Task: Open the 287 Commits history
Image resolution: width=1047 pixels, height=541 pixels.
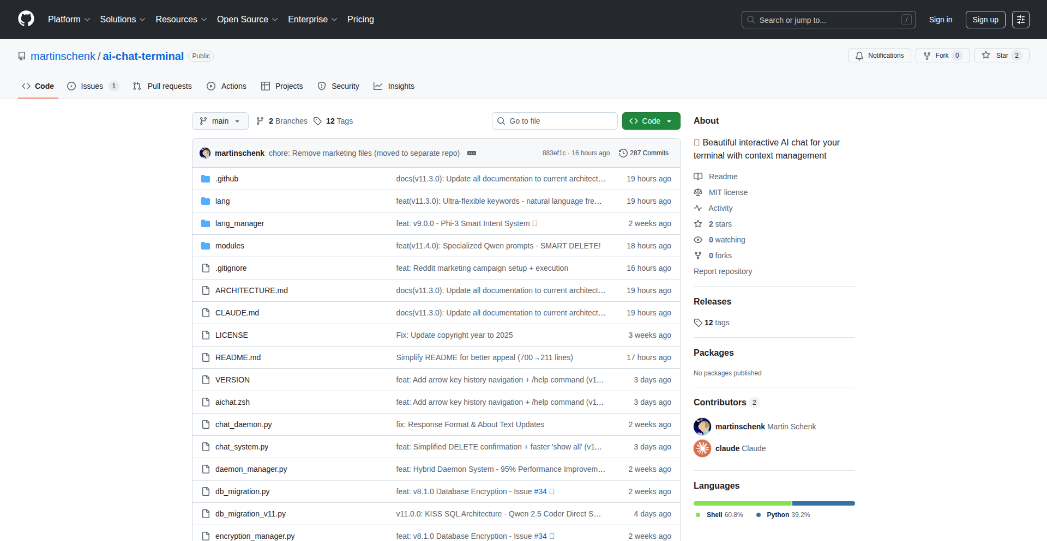Action: [x=643, y=153]
